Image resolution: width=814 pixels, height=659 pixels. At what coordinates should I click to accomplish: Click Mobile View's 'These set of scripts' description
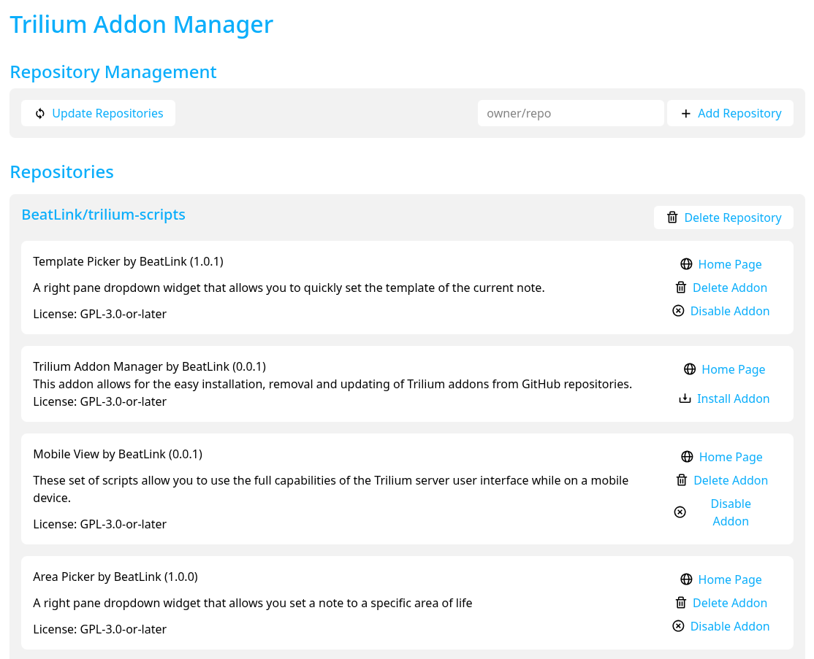click(x=331, y=489)
